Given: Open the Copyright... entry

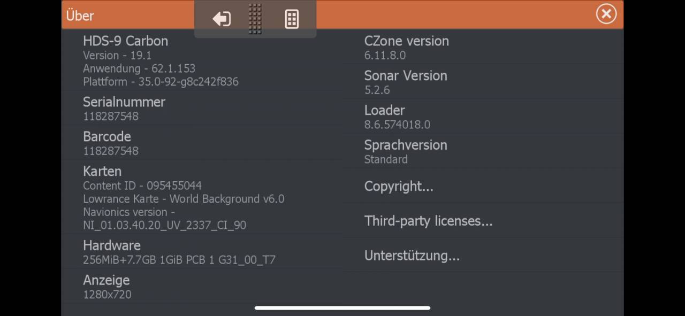Looking at the screenshot, I should coord(399,187).
